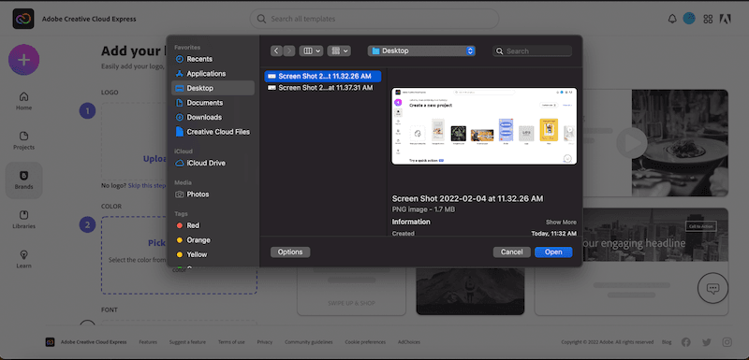This screenshot has width=749, height=360.
Task: Open Privacy footer link
Action: pos(265,342)
